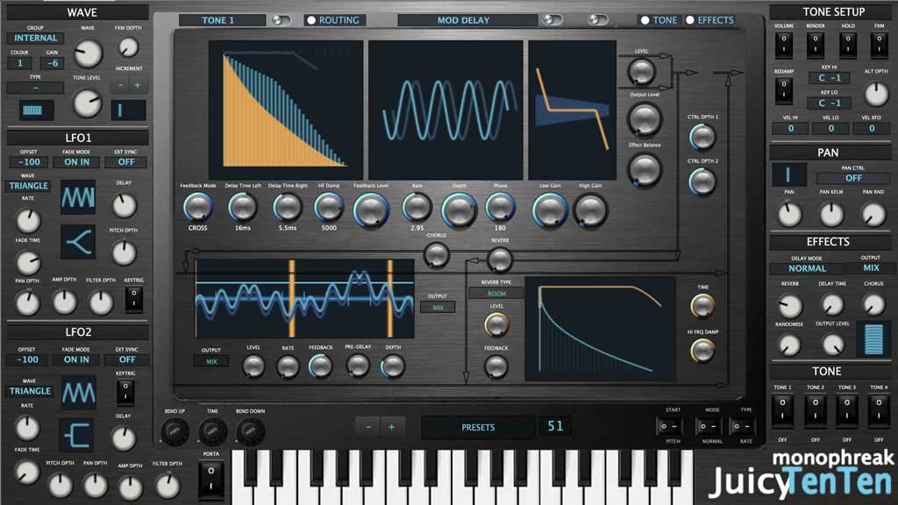898x505 pixels.
Task: Click the blue bar icon below INCREMENT
Action: [x=129, y=110]
